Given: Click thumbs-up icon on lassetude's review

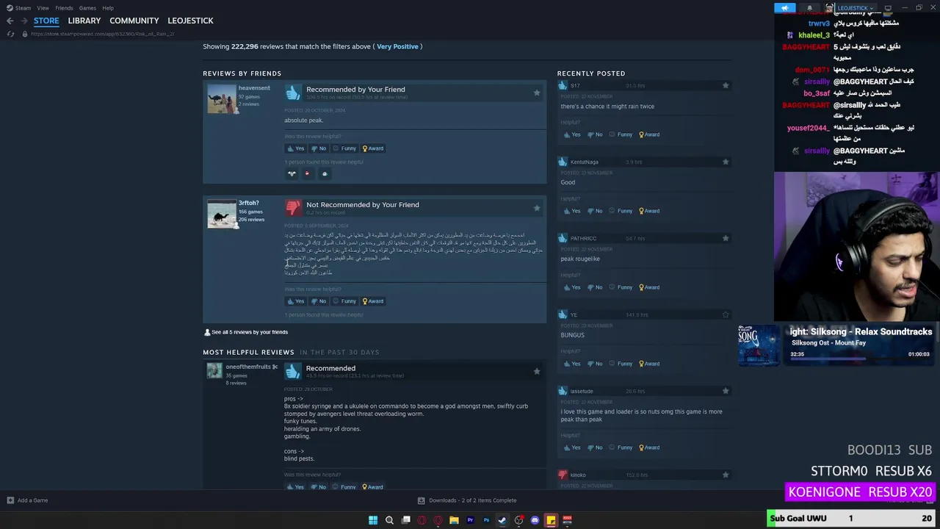Looking at the screenshot, I should click(563, 392).
